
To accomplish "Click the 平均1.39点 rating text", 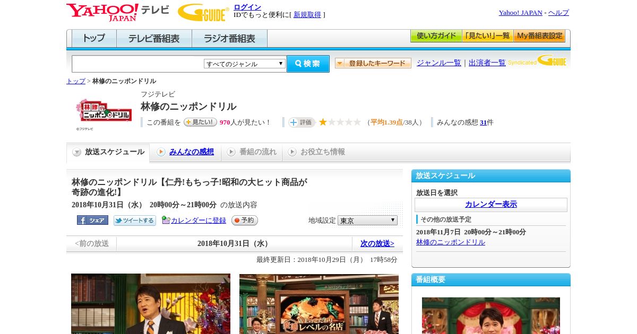I will point(386,122).
